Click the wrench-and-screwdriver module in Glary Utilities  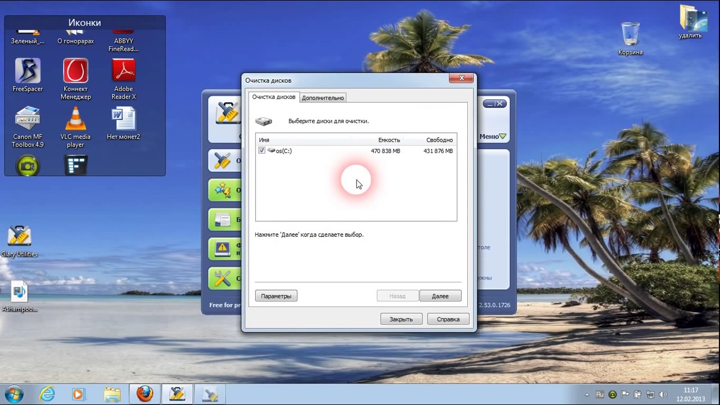(224, 278)
